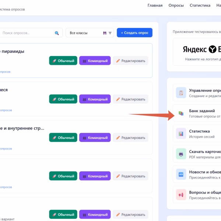
Task: Click 'система опросов' header text
Action: pyautogui.click(x=13, y=10)
